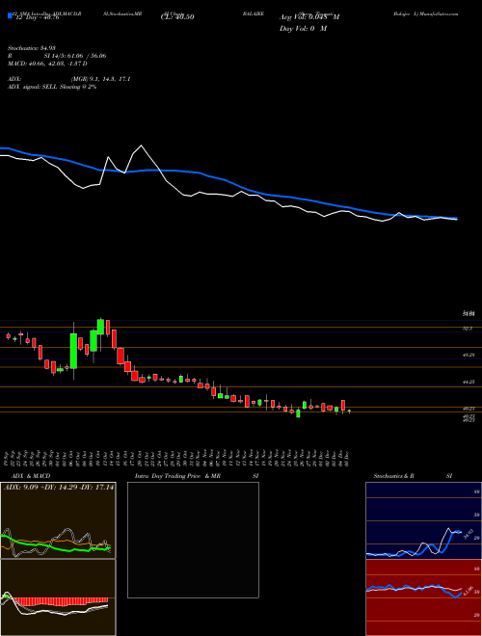Click the 'Day Vol: 0 M' line
This screenshot has width=482, height=636.
(x=303, y=29)
